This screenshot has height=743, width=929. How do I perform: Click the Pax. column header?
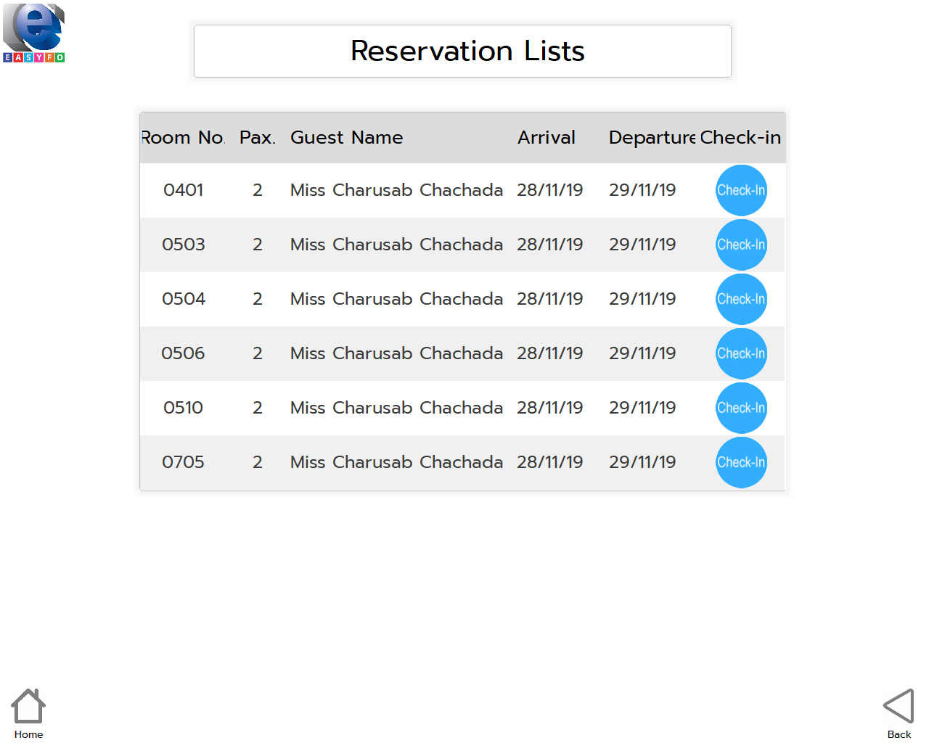point(258,138)
